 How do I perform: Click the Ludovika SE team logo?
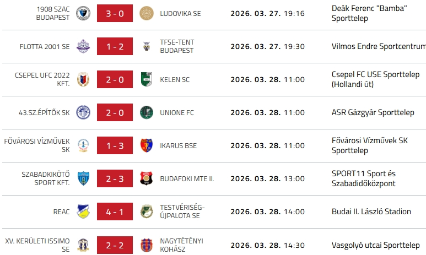coord(146,14)
